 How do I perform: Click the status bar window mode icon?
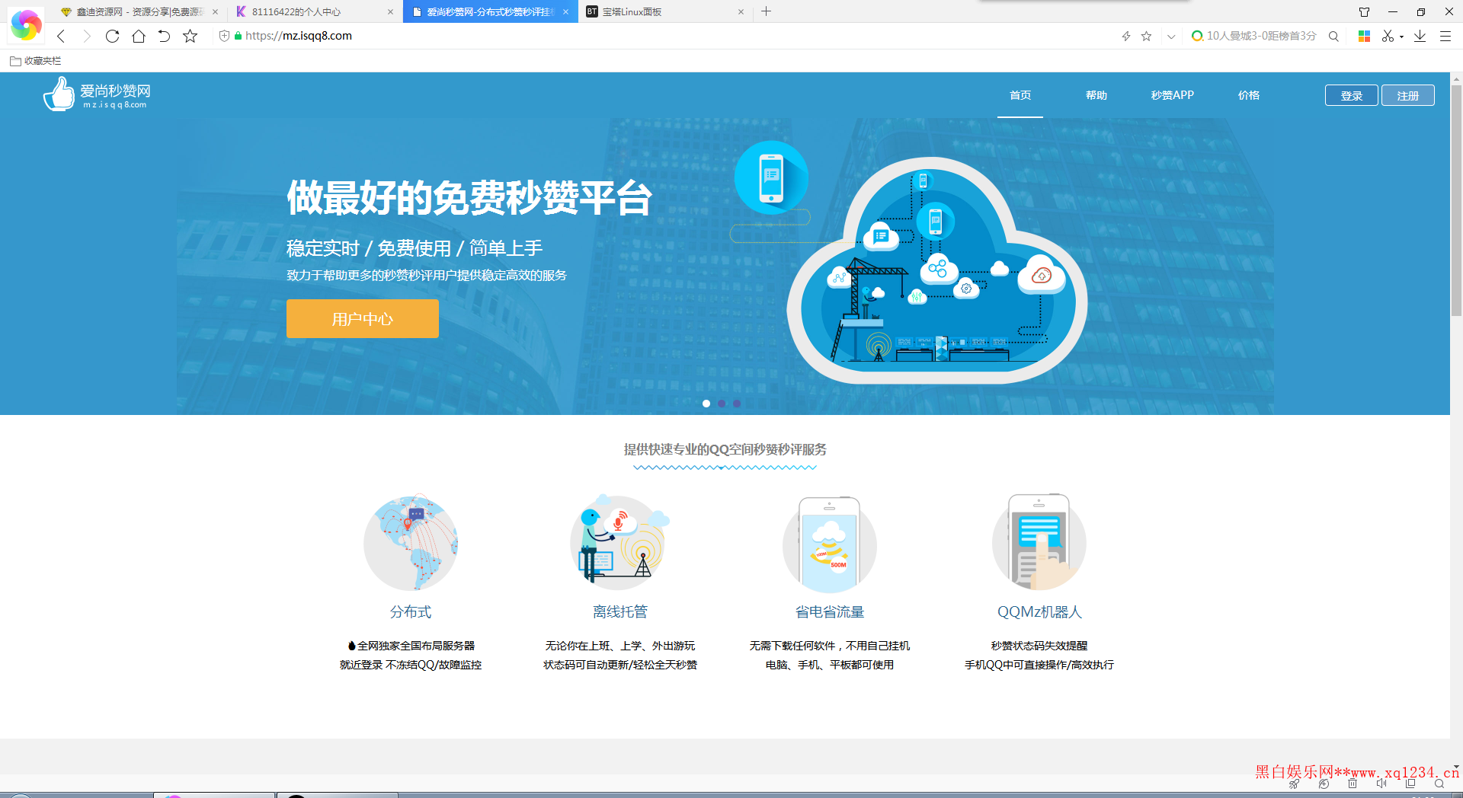tap(1410, 784)
